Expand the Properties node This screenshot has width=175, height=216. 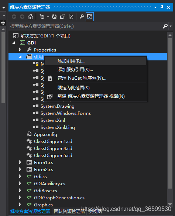point(20,50)
